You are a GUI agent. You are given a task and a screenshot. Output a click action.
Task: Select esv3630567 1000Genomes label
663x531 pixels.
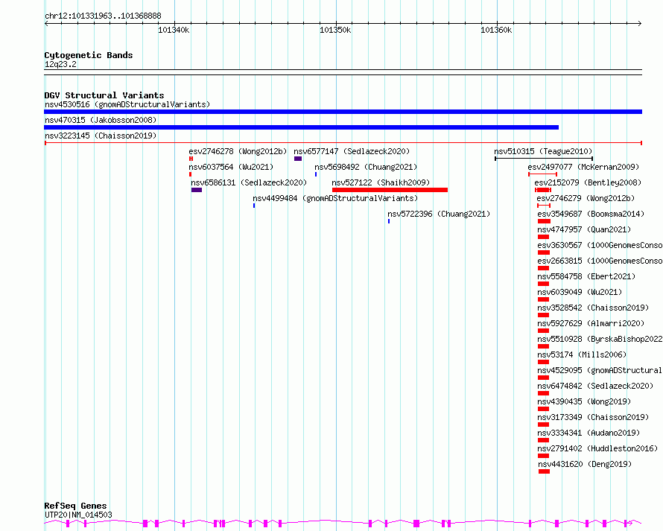(600, 245)
